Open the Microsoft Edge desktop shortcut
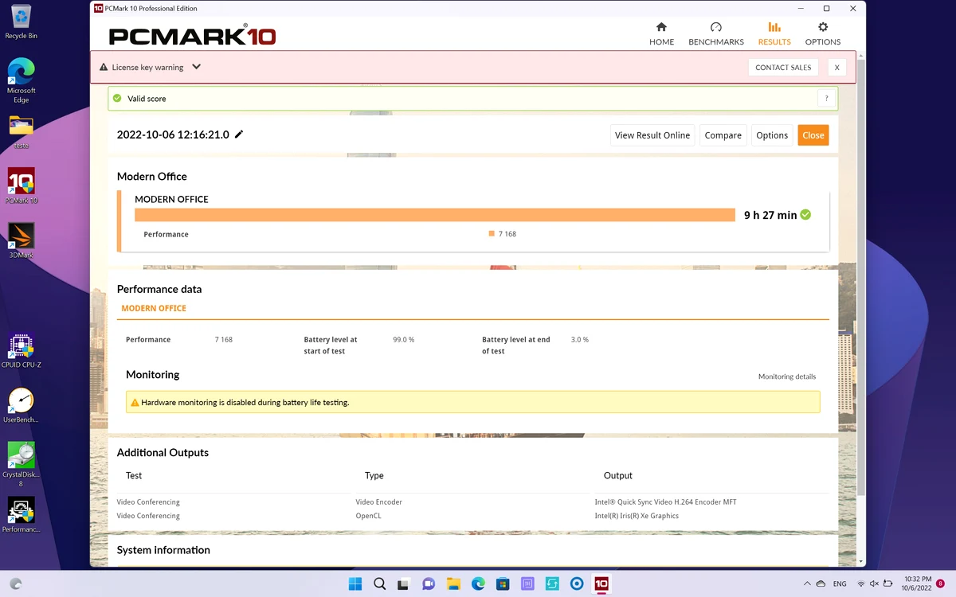The height and width of the screenshot is (597, 956). click(22, 80)
